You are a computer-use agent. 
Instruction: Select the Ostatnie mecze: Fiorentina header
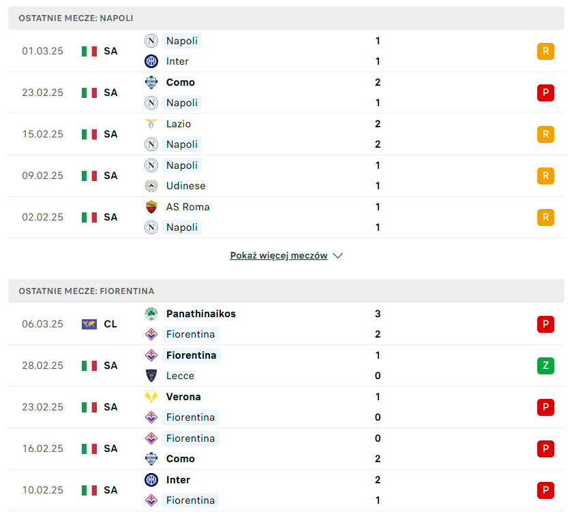click(286, 291)
